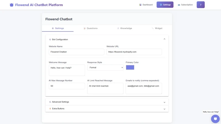The image size is (221, 124).
Task: Switch to the Knowledge tab
Action: click(125, 28)
